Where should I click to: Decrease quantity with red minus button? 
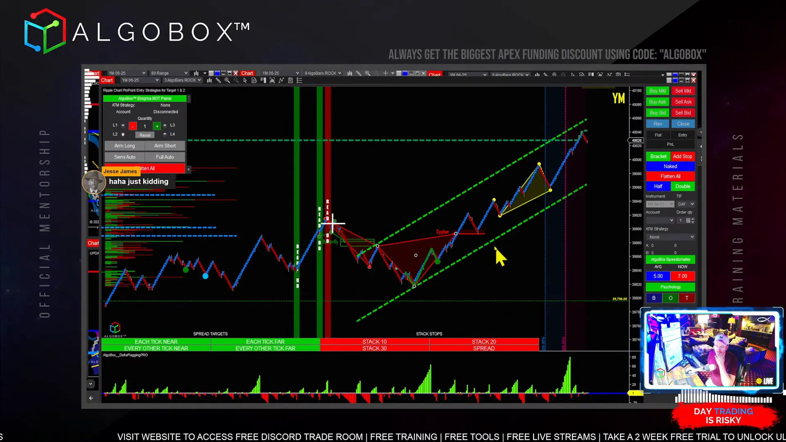[133, 126]
